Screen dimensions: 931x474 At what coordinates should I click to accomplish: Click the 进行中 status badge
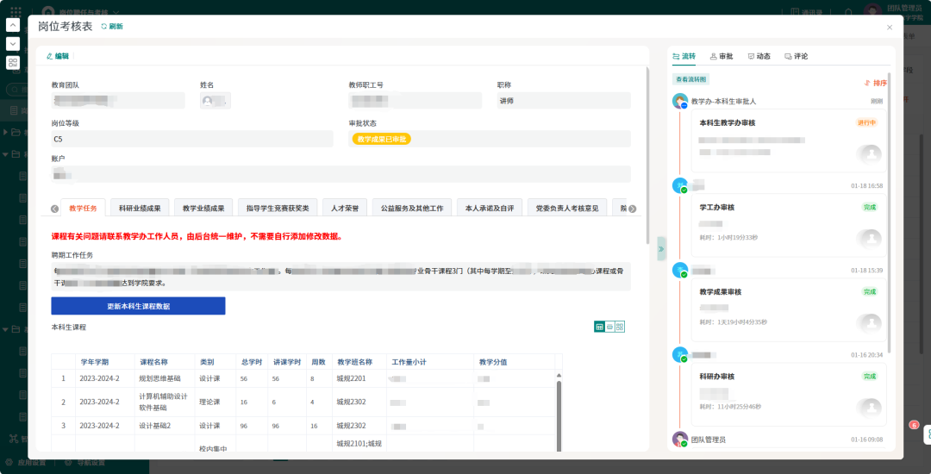click(866, 122)
